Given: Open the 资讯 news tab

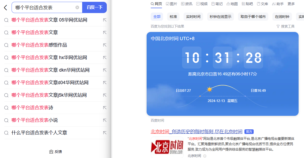Looking at the screenshot, I should 187,4.
